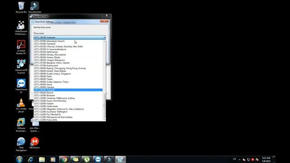290x163 pixels.
Task: Pick (UTC+12:00) Fiji, Marshall Is.
Action: [x=68, y=115]
